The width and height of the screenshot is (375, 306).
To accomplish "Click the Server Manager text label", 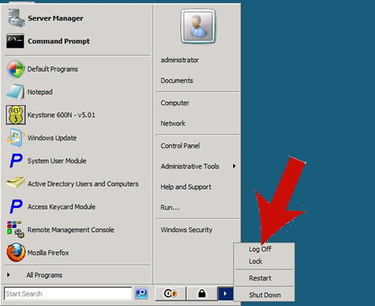I will point(55,18).
